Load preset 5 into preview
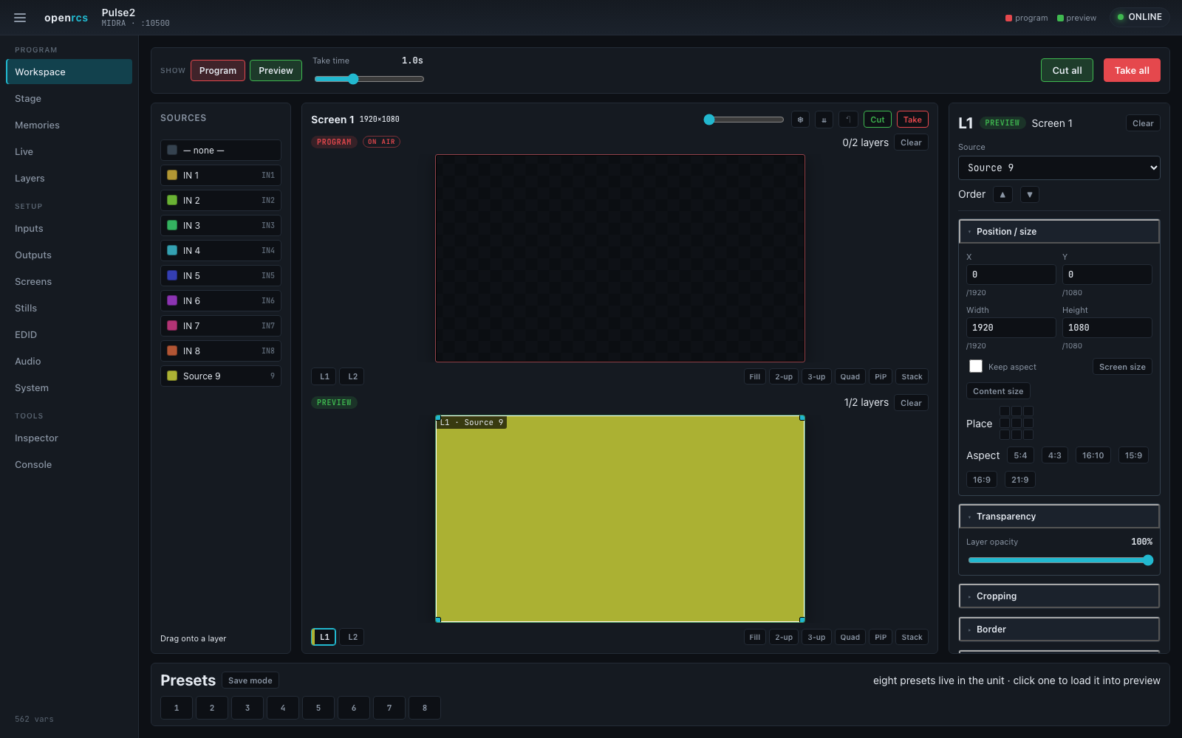The width and height of the screenshot is (1182, 738). coord(318,708)
